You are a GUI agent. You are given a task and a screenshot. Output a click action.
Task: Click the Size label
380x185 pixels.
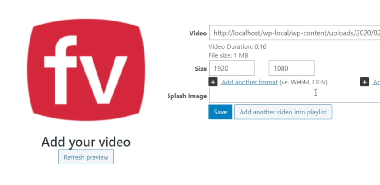[x=201, y=68]
